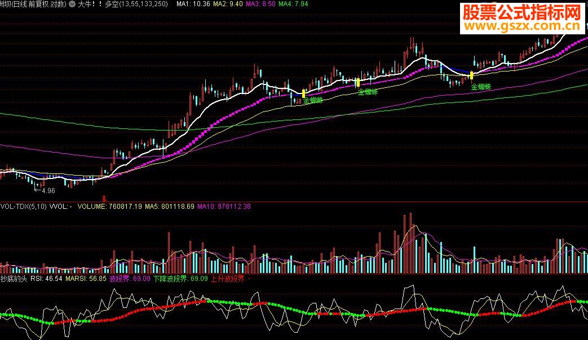This screenshot has height=340, width=588.
Task: Click the green 下降波段界: 69.09 readout
Action: click(x=181, y=279)
